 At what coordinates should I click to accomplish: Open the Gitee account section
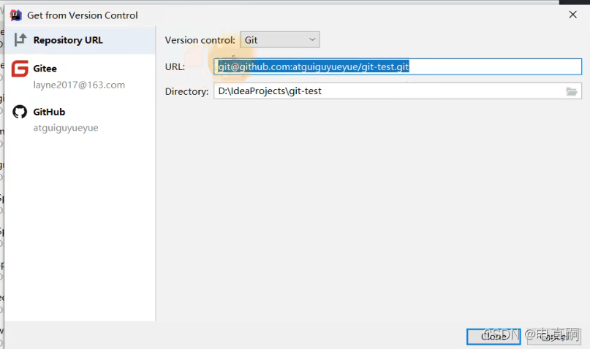coord(80,76)
